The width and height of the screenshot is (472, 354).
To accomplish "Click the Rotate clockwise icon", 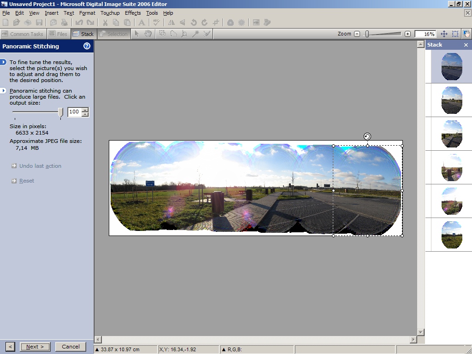I will (x=204, y=23).
